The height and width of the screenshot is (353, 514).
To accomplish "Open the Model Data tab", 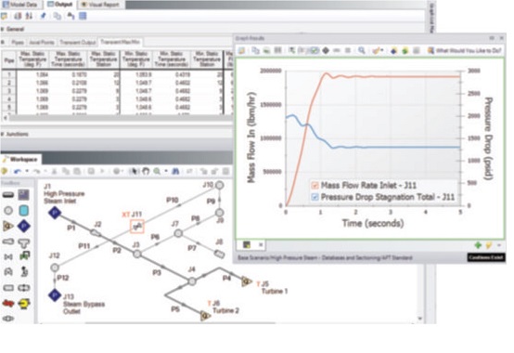I will pos(21,5).
